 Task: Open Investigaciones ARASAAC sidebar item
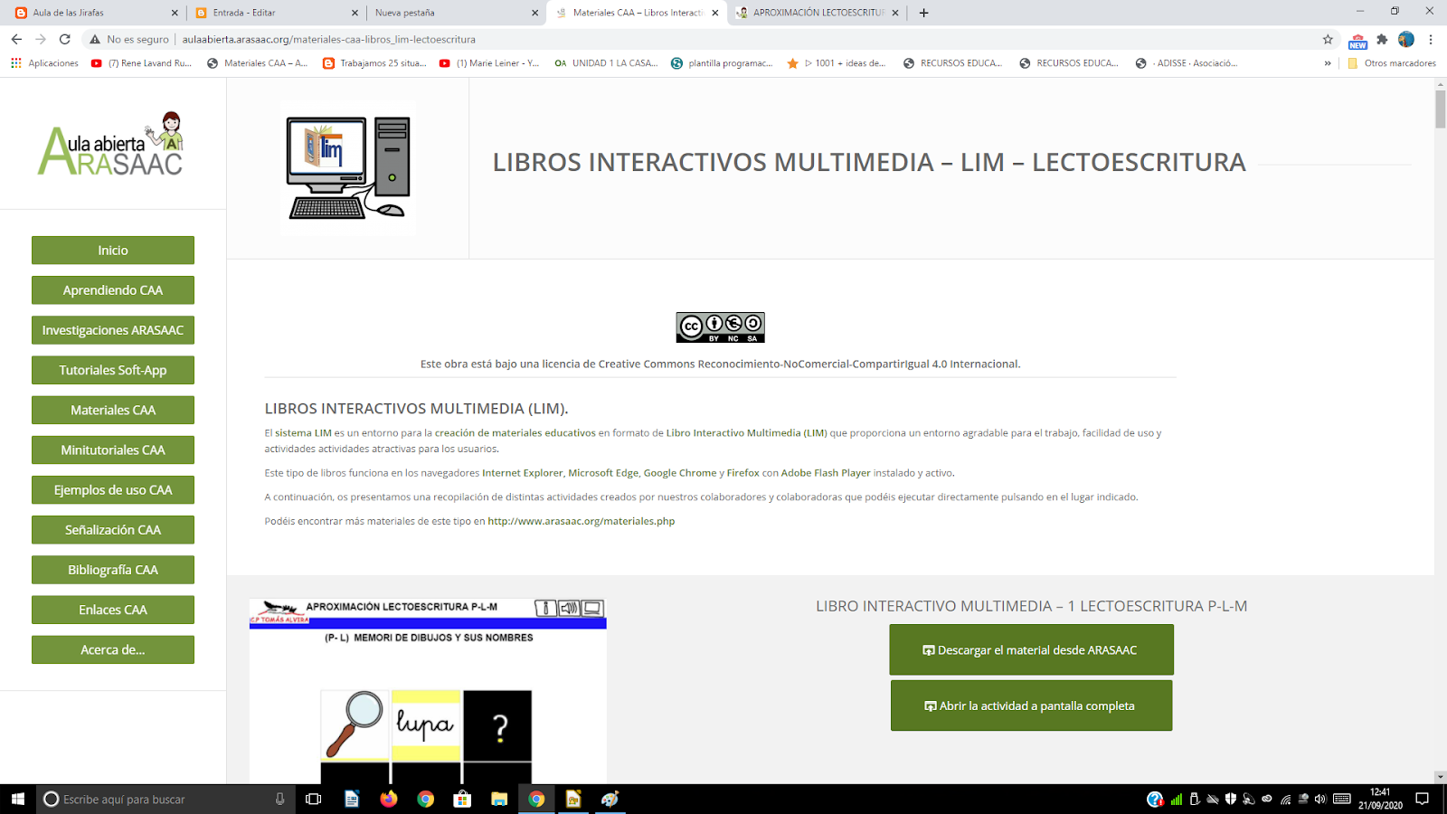point(113,330)
